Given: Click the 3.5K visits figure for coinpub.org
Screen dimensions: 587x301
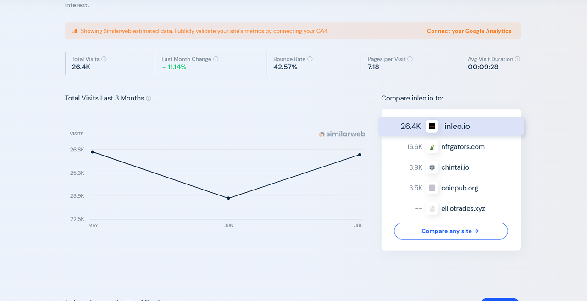Looking at the screenshot, I should coord(415,188).
